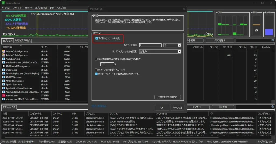Select the AMDInstallManager.exe process name
The height and width of the screenshot is (144, 276).
tap(18, 66)
